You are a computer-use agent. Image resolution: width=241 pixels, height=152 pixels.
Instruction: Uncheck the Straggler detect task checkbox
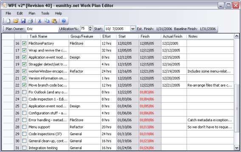click(24, 64)
